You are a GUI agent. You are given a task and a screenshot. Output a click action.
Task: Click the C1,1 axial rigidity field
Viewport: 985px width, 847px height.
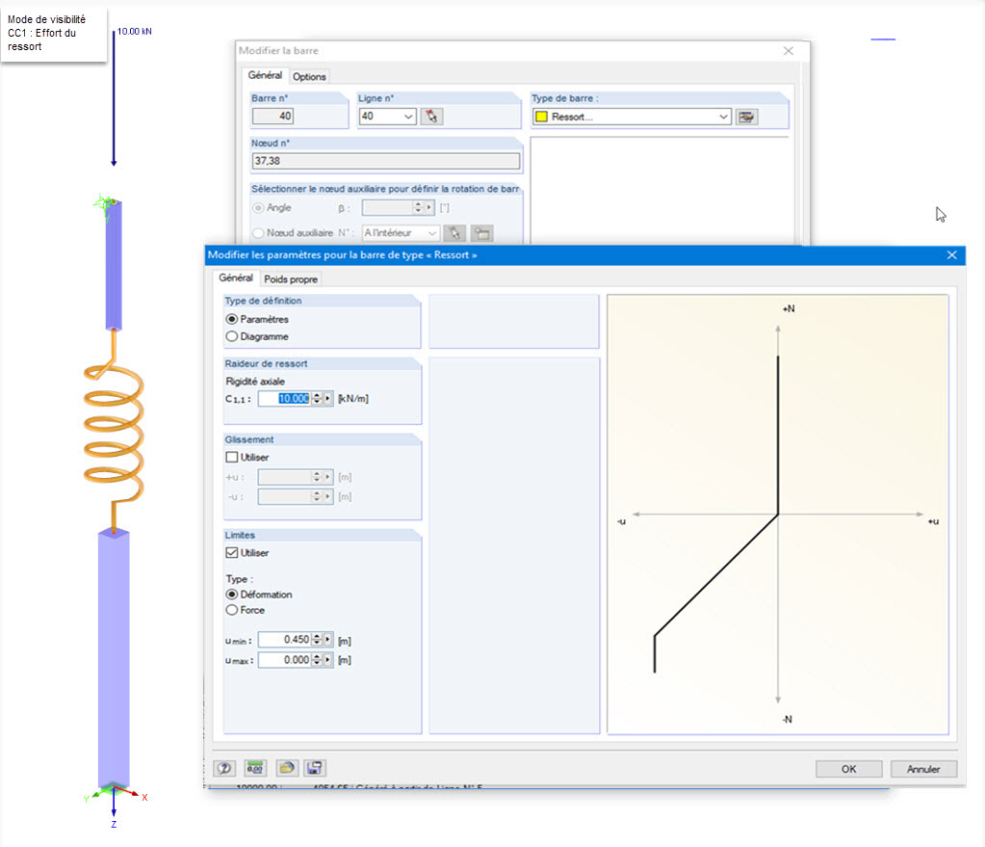285,399
